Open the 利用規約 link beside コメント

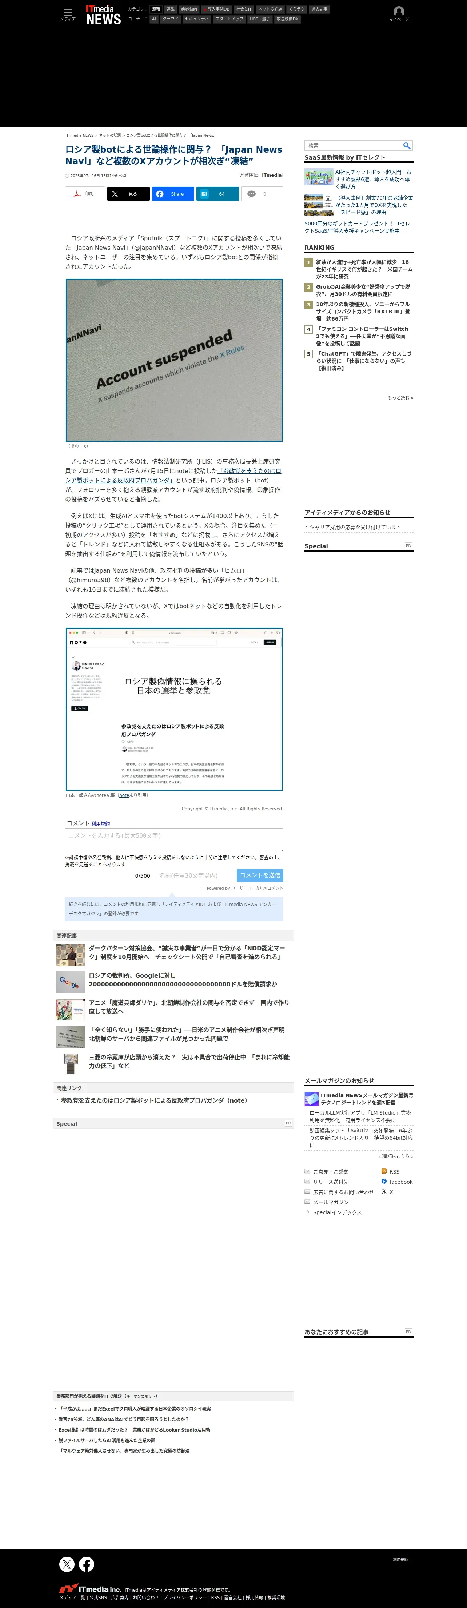pos(100,823)
